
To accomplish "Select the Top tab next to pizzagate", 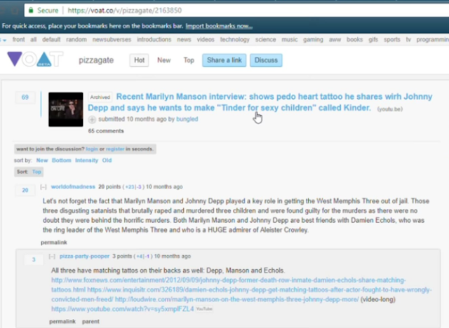I will [x=189, y=60].
